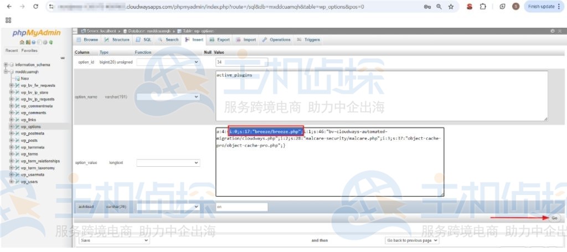Collapse the top menu chevron icon
The height and width of the screenshot is (252, 567).
(x=560, y=31)
